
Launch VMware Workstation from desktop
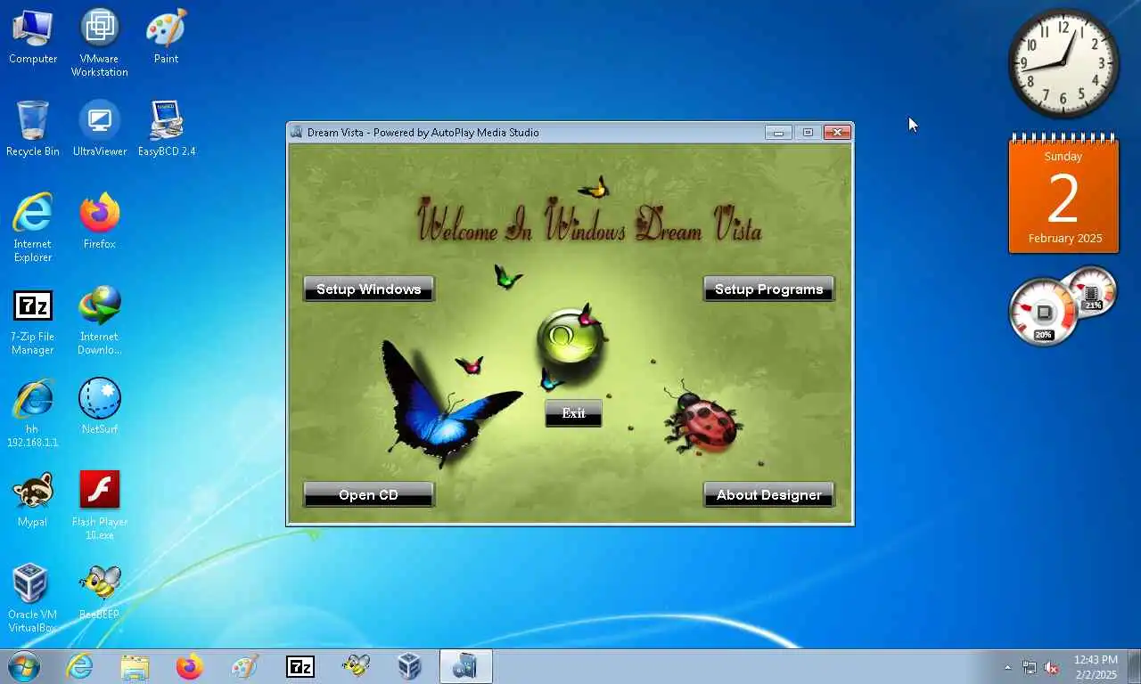[x=100, y=43]
